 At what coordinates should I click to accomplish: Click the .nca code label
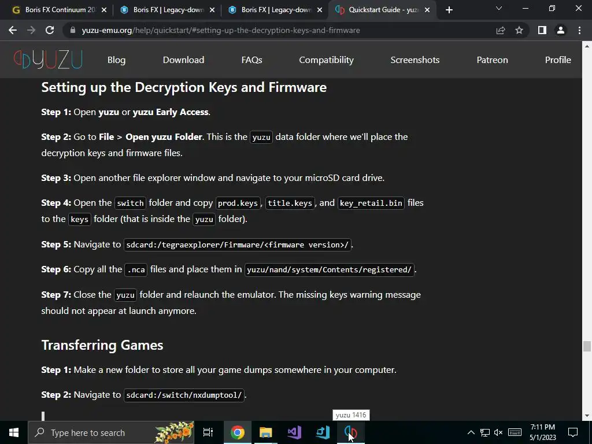pyautogui.click(x=136, y=269)
